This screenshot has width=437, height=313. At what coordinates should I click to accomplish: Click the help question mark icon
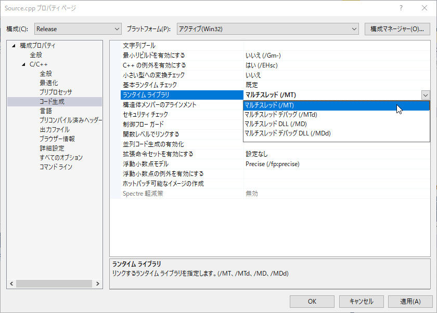[x=401, y=8]
